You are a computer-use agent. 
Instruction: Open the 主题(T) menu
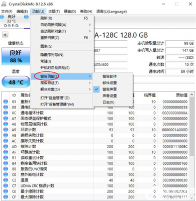tap(54, 12)
